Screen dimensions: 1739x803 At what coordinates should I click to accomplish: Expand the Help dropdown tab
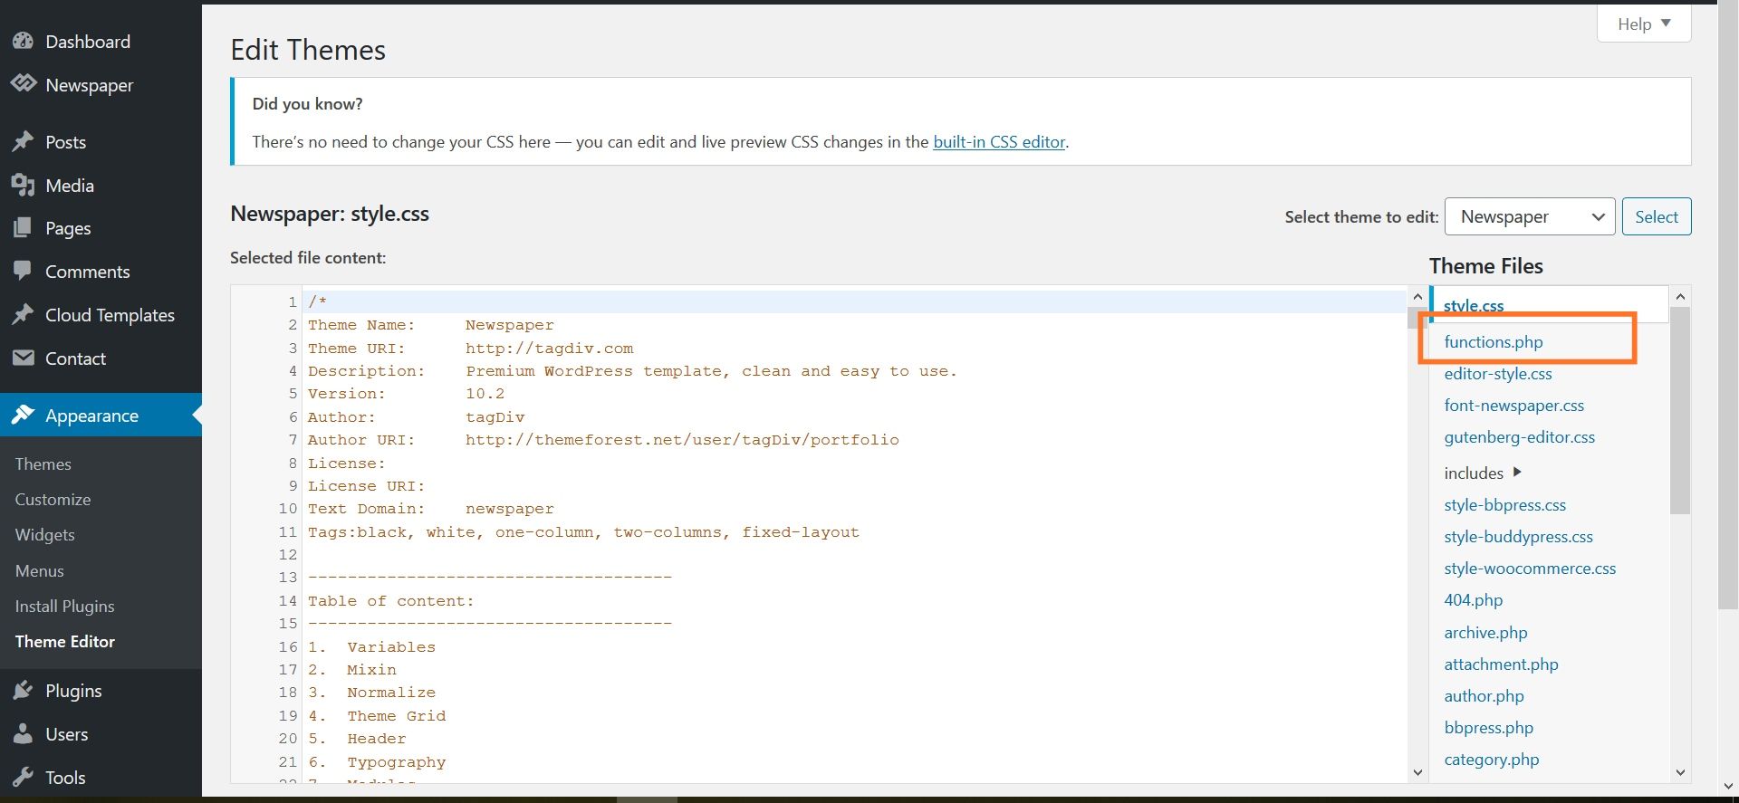pos(1644,24)
